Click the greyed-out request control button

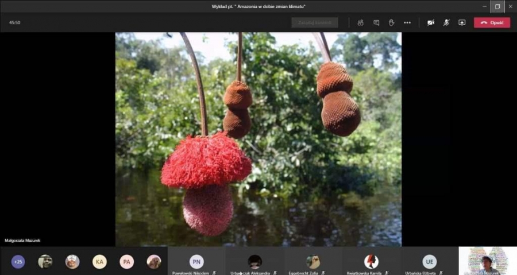314,23
